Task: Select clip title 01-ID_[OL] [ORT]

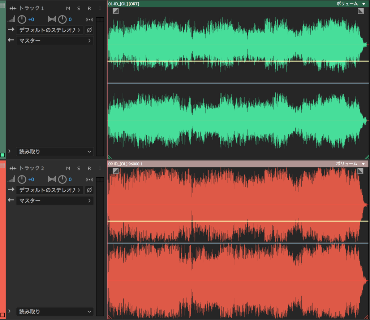Action: point(124,4)
